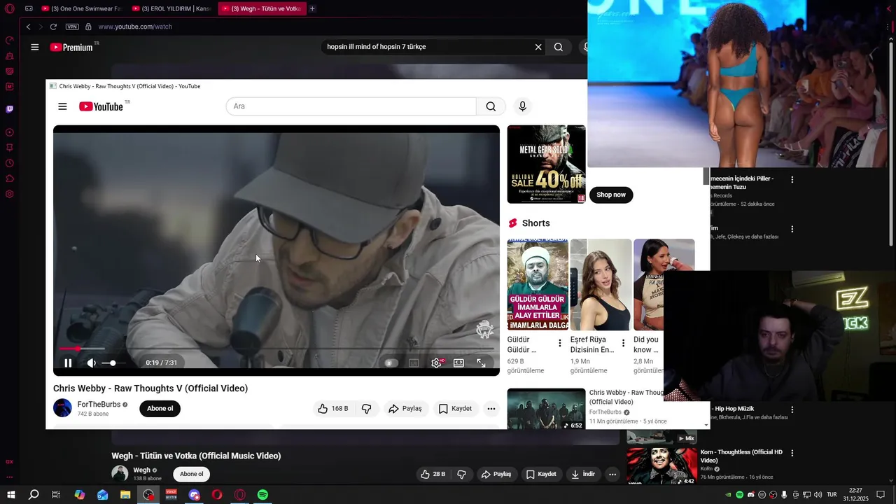The height and width of the screenshot is (504, 896).
Task: Click voice search microphone in popup
Action: coord(522,106)
